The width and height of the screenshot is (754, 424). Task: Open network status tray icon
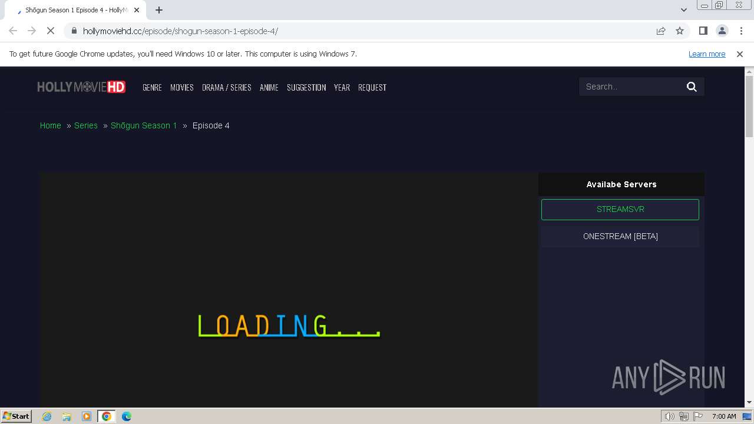point(684,416)
